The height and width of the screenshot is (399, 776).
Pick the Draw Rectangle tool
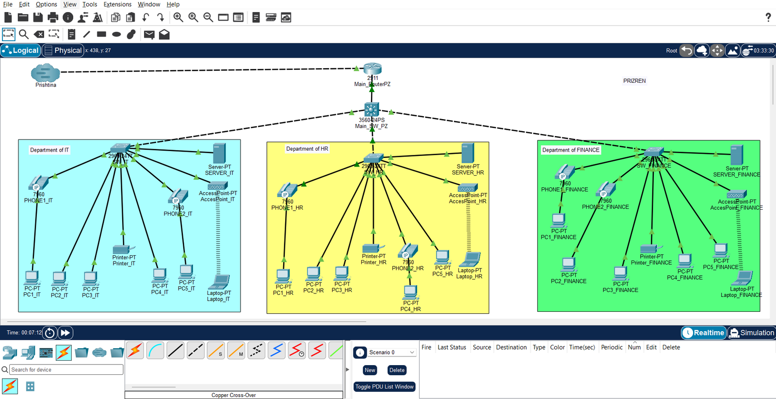tap(101, 34)
